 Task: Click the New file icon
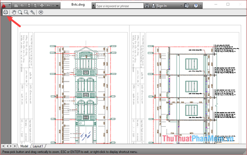click(16, 6)
